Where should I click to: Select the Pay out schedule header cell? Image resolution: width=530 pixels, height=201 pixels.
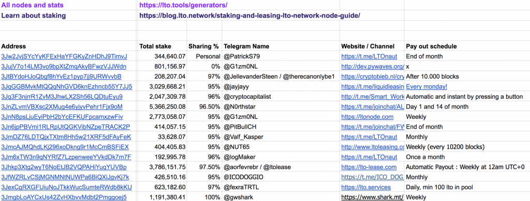pos(467,46)
